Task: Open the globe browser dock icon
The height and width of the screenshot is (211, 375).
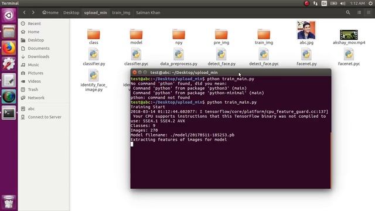Action: point(9,96)
